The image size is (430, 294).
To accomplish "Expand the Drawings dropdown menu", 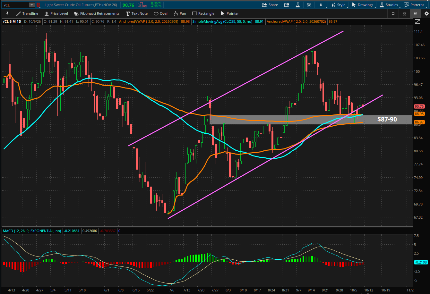I will 363,5.
